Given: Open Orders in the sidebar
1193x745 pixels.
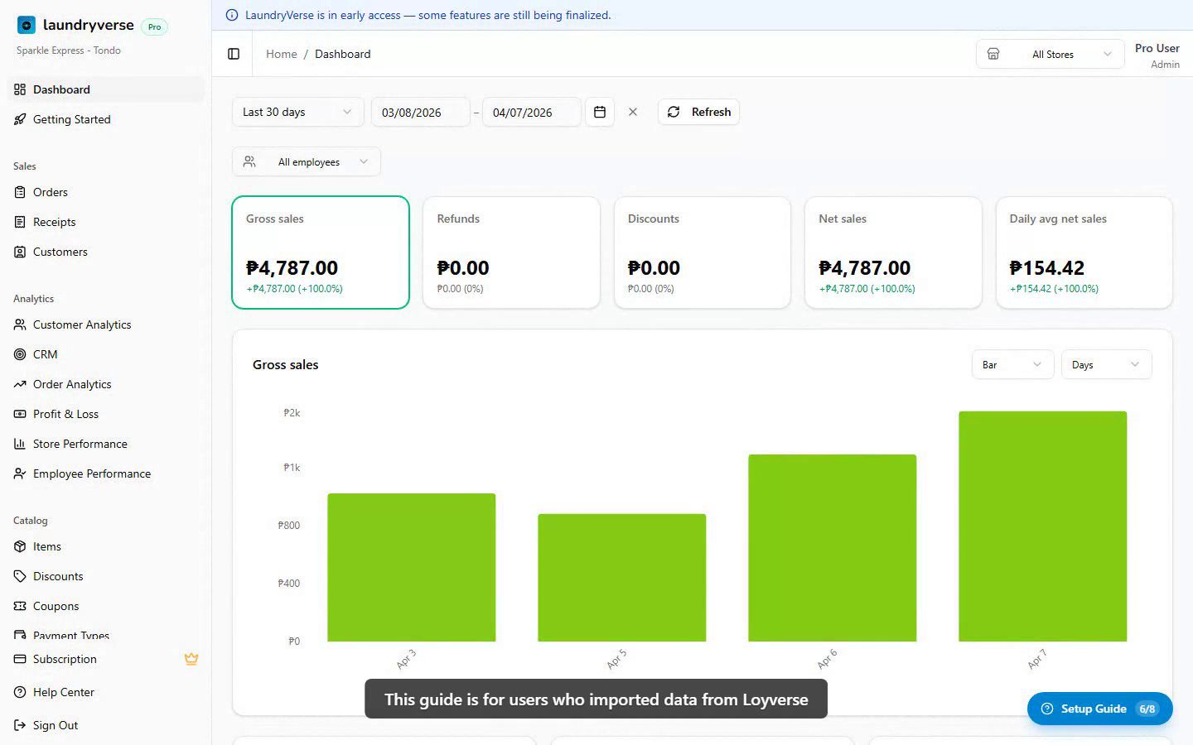Looking at the screenshot, I should click(51, 192).
